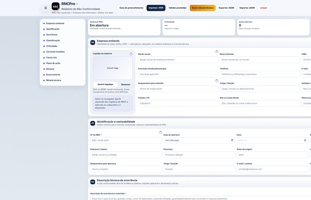
Task: Go to Ocorrência section in sidebar
Action: pos(52,34)
